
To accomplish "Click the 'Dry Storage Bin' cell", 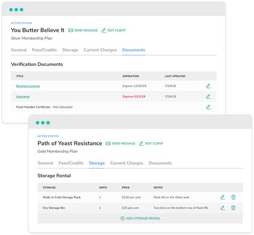I will coord(54,208).
